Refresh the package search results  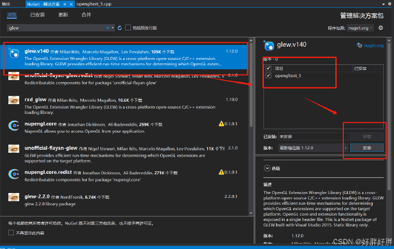(120, 28)
